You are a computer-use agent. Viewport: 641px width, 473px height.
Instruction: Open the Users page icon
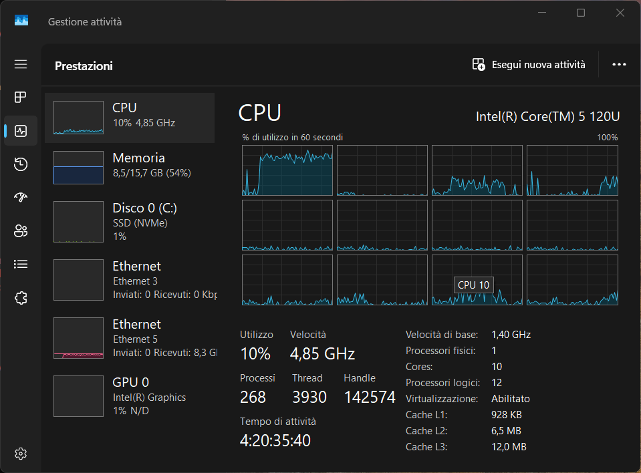tap(21, 230)
